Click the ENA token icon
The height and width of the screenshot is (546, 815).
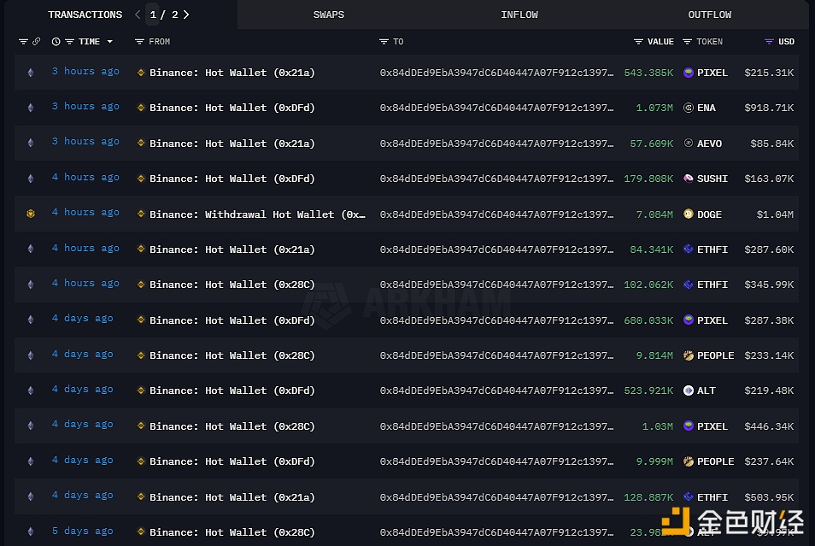point(689,108)
